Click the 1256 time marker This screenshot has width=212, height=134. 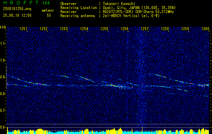(x=124, y=28)
